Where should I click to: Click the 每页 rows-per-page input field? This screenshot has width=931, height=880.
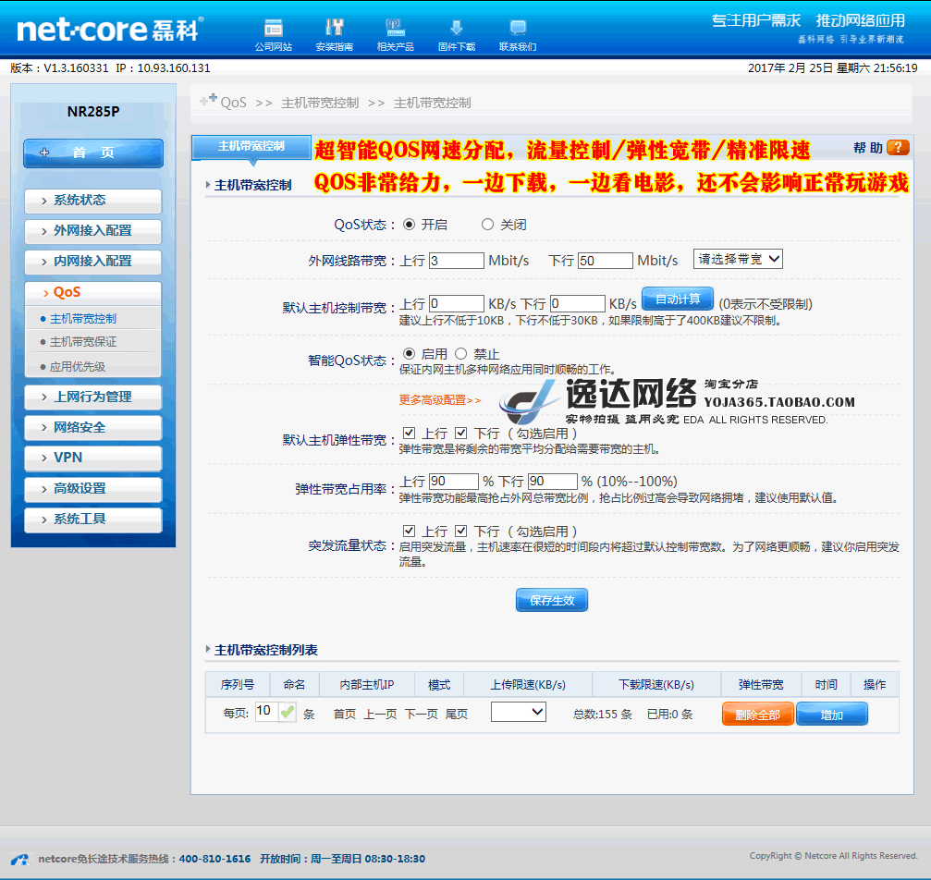266,712
